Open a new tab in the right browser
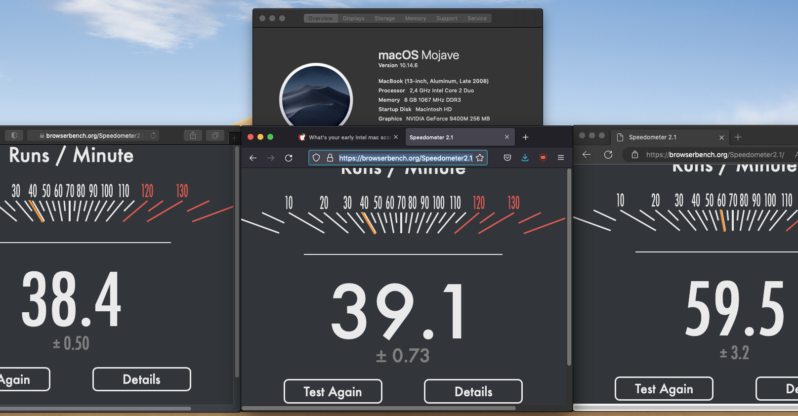The image size is (798, 416). tap(738, 137)
